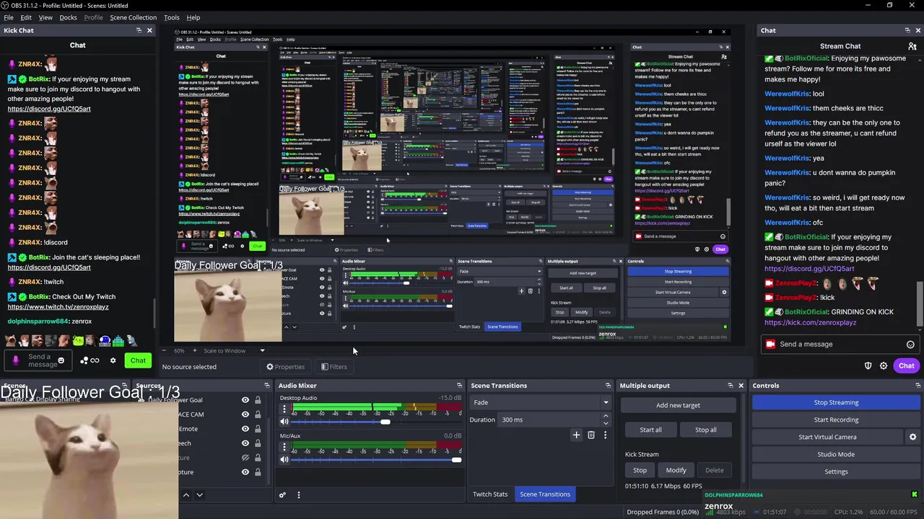Toggle visibility of ACE CAM source

click(245, 414)
